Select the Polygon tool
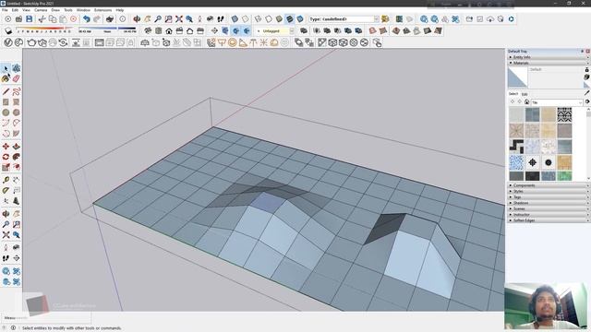The image size is (591, 332). (x=17, y=113)
